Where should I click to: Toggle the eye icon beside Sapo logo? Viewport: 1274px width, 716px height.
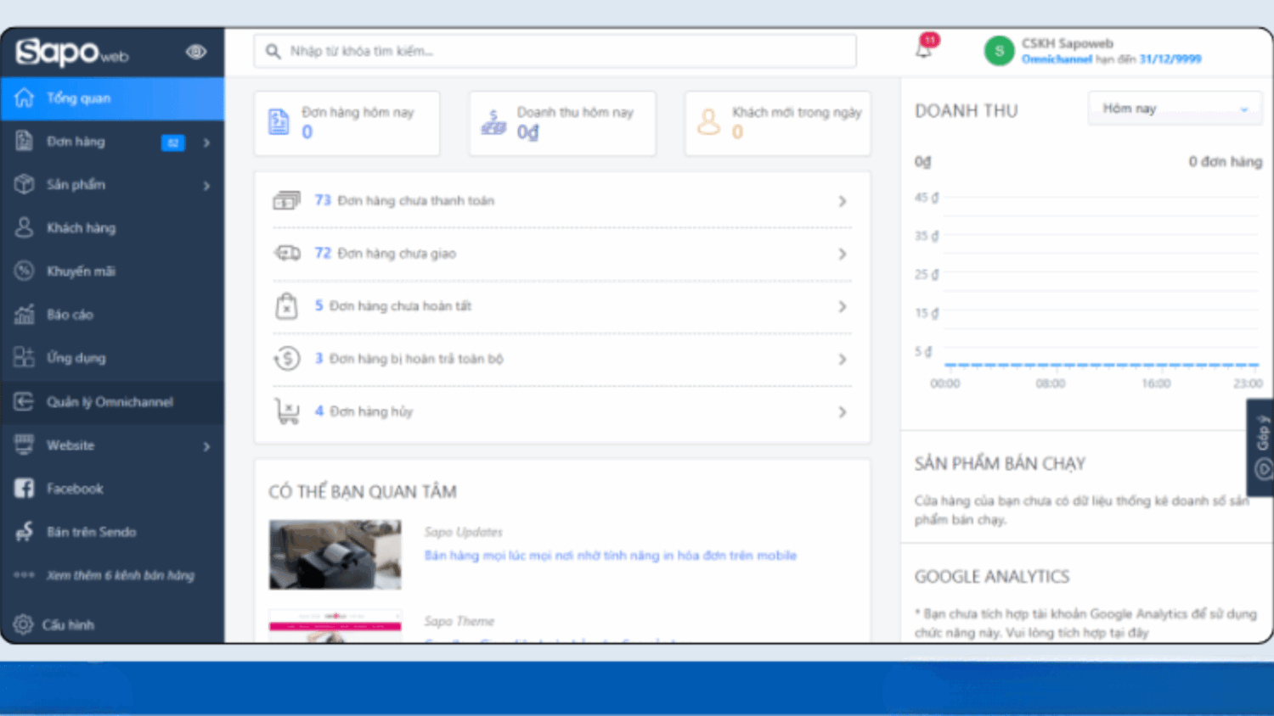pyautogui.click(x=196, y=52)
